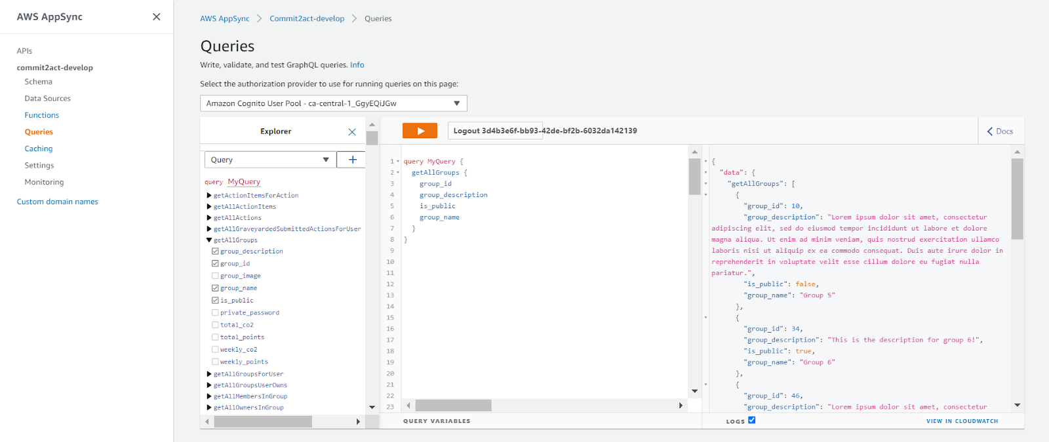Expand getAllMembersInGroup node
Viewport: 1049px width, 442px height.
tap(209, 397)
